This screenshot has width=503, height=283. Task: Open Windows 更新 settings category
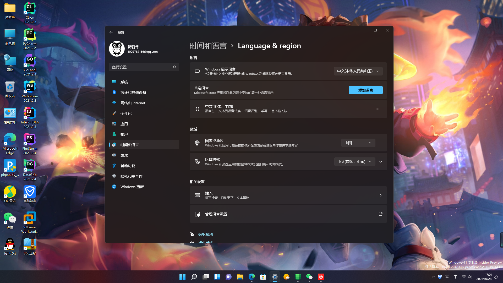144,187
